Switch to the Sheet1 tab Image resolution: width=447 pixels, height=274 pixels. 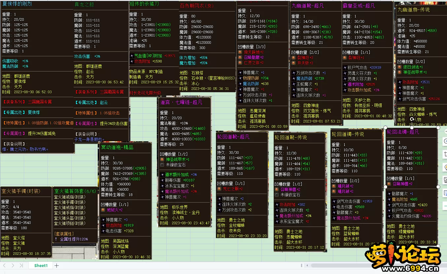(x=41, y=265)
